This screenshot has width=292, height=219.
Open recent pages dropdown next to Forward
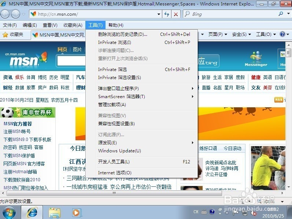click(x=24, y=14)
